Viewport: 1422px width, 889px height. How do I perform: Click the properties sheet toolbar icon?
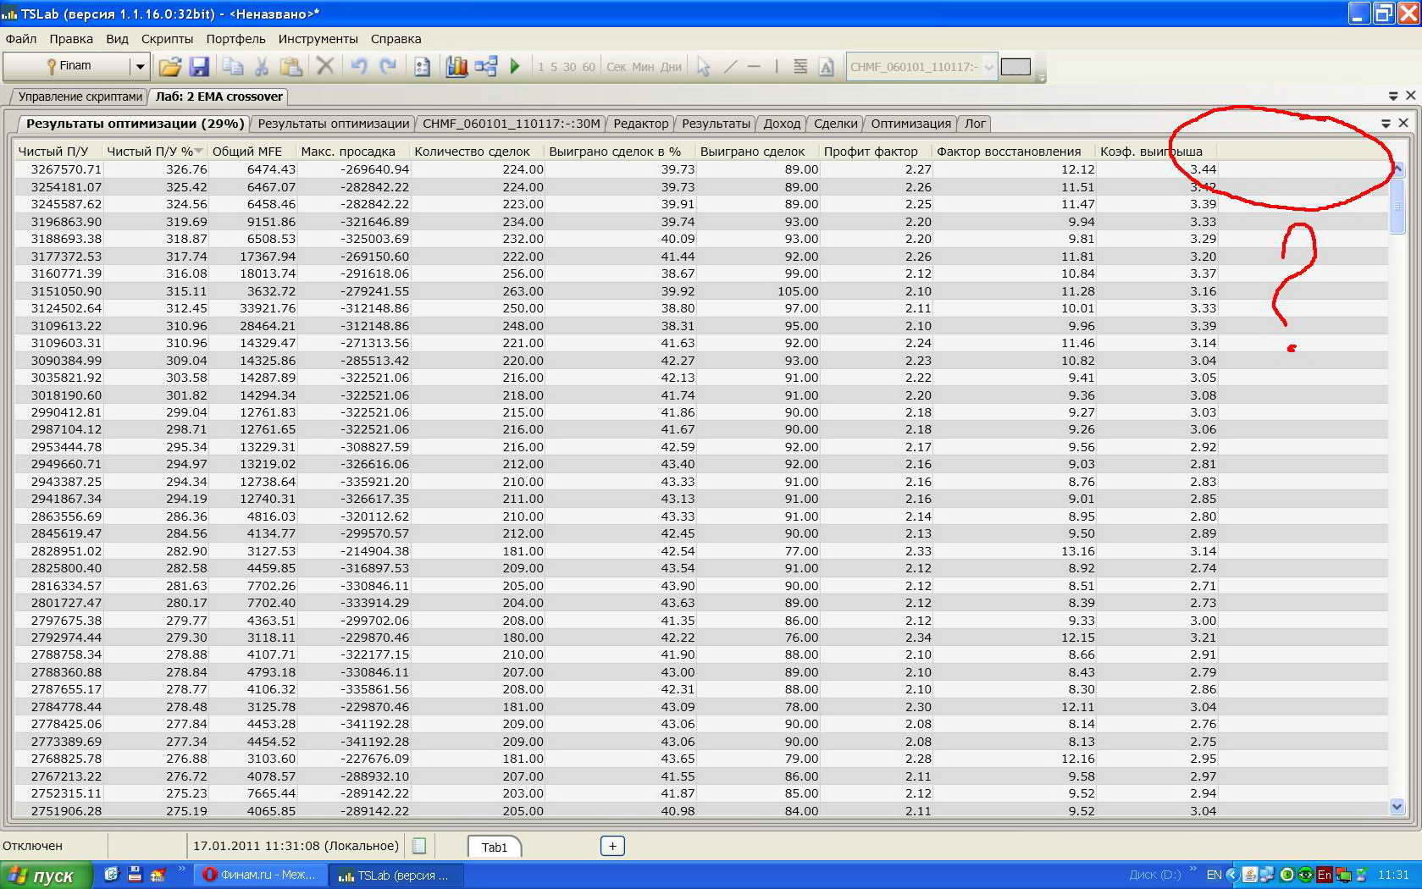(422, 66)
